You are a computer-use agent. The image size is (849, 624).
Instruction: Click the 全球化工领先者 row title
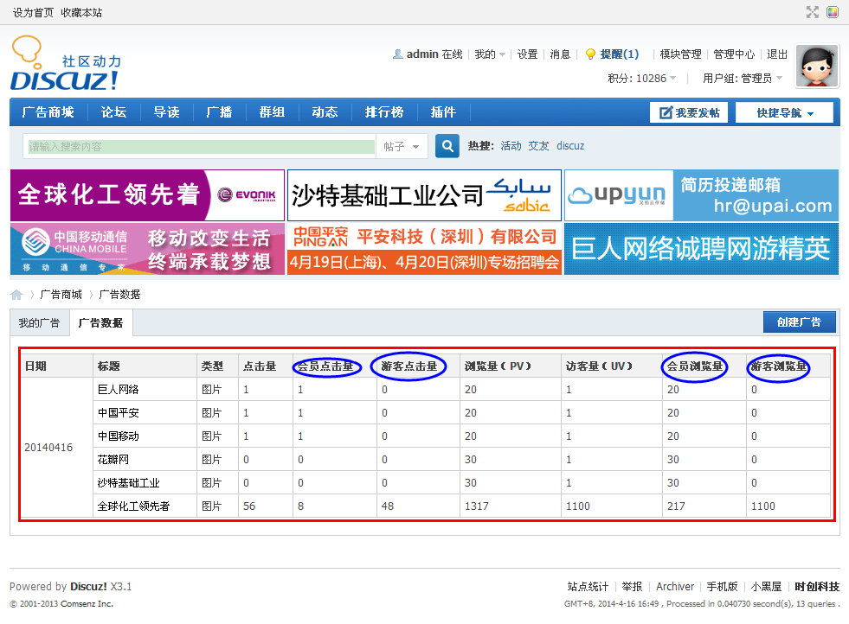coord(133,506)
